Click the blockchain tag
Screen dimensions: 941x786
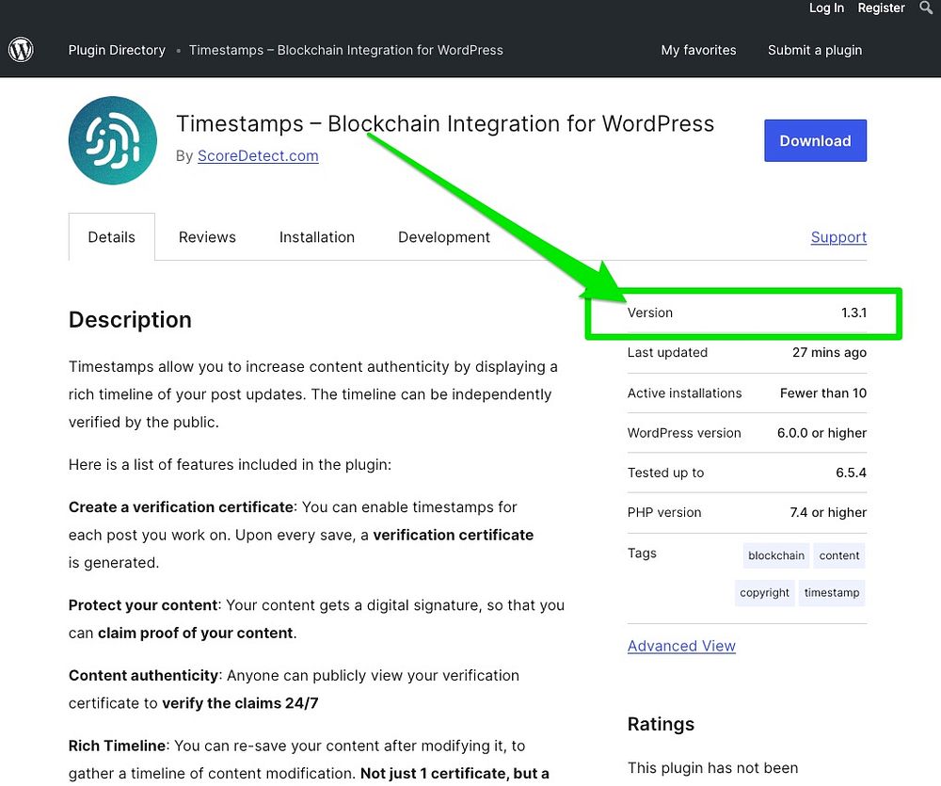coord(776,555)
